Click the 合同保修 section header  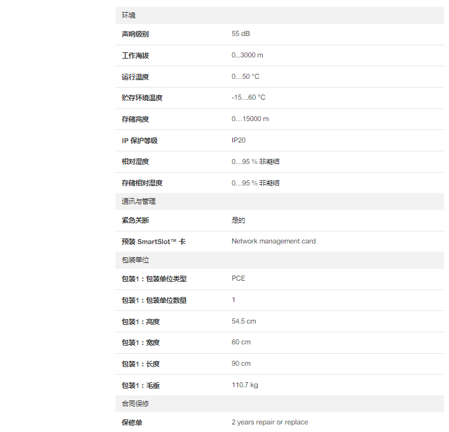click(135, 404)
